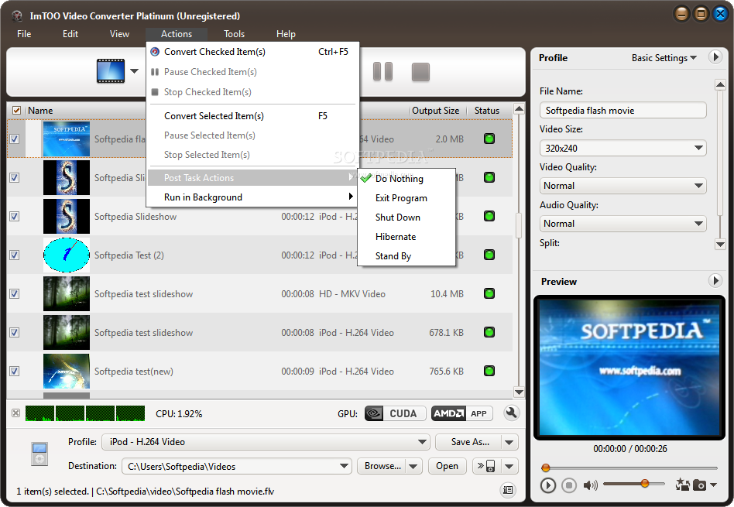Click the Convert Checked Item(s) icon
The width and height of the screenshot is (734, 507).
coord(155,52)
